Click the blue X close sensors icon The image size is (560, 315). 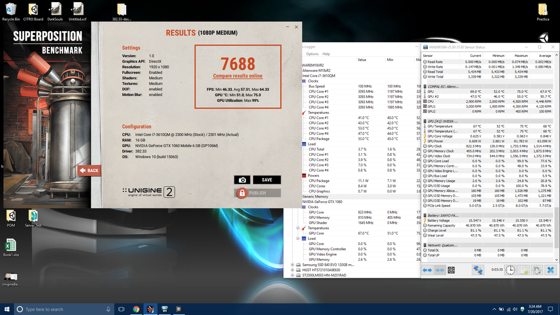pos(550,270)
